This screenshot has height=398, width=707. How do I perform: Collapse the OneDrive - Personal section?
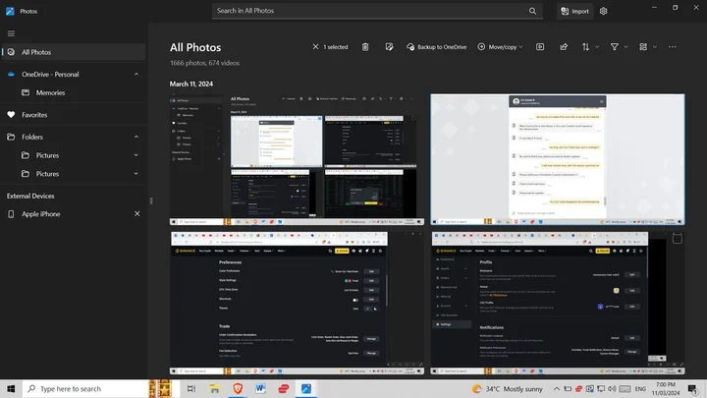click(x=136, y=74)
